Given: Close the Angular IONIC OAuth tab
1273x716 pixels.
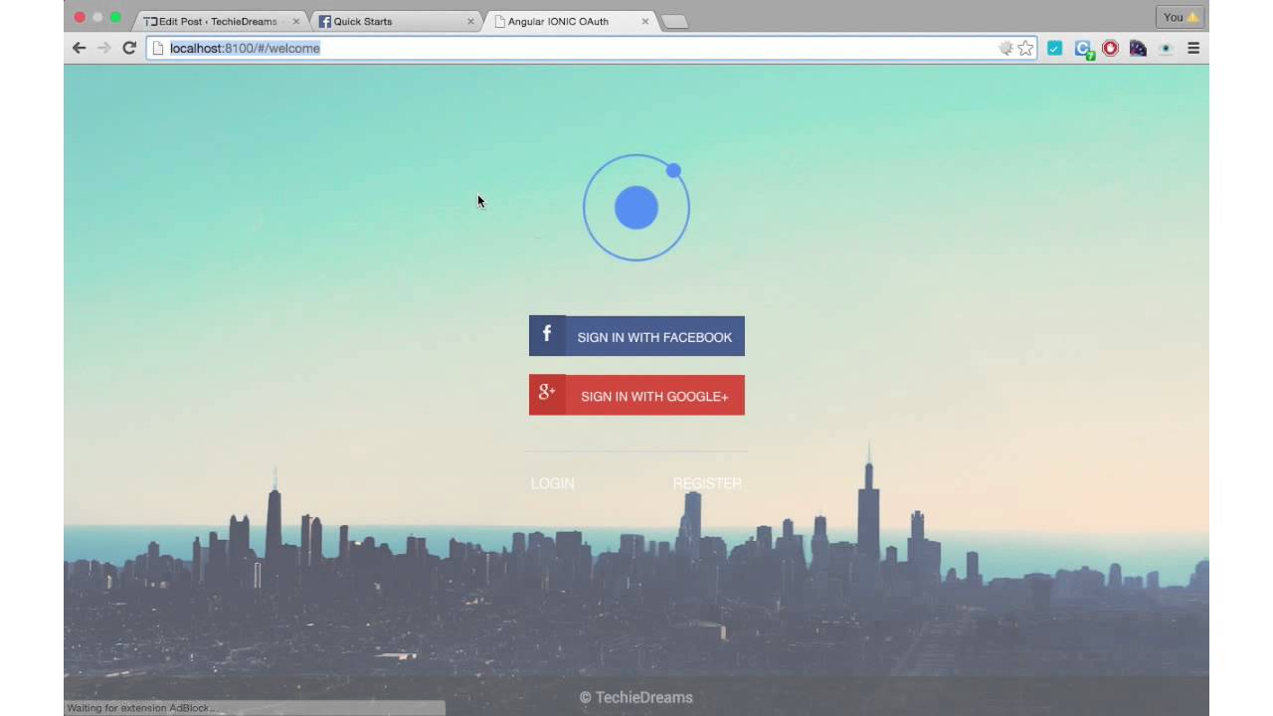Looking at the screenshot, I should 645,21.
